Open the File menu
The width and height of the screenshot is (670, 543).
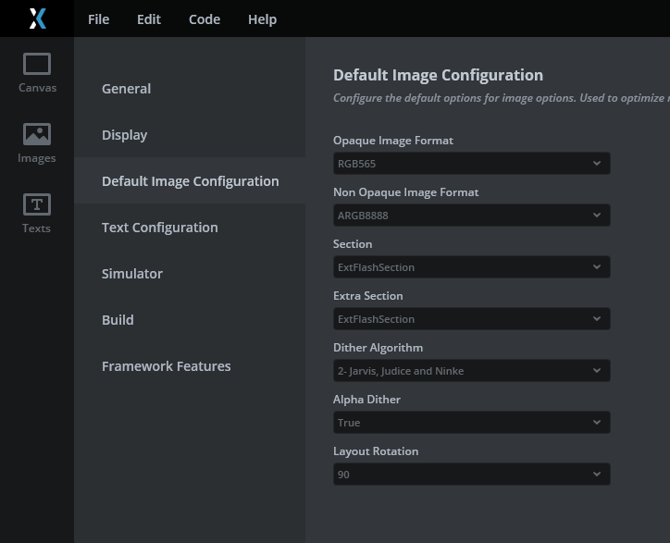point(98,19)
